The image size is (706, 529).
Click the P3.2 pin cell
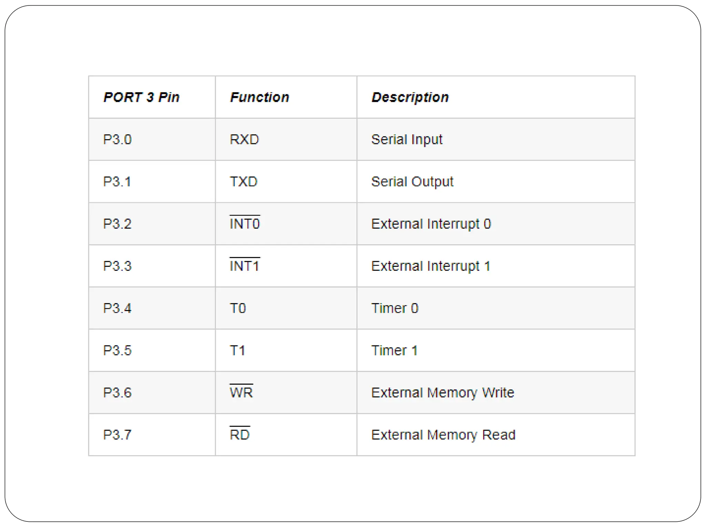(x=117, y=224)
